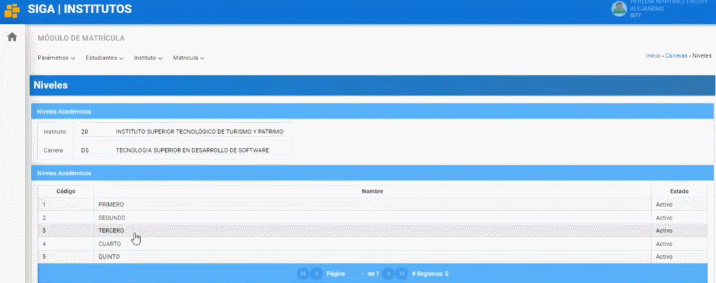The height and width of the screenshot is (283, 716).
Task: Go to the home icon in sidebar
Action: pos(12,37)
